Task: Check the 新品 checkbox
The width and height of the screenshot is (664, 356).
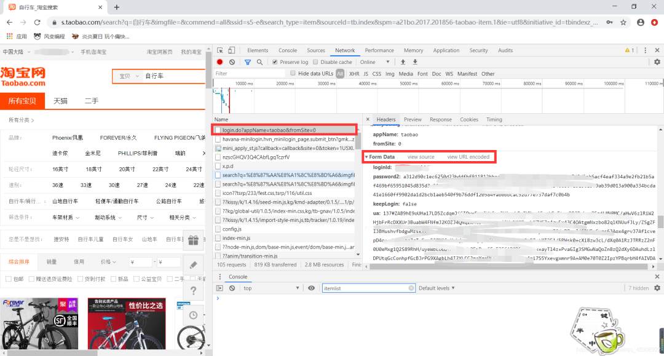Action: tap(113, 279)
